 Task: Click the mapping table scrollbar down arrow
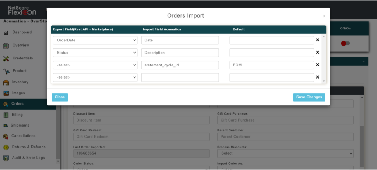tap(324, 81)
